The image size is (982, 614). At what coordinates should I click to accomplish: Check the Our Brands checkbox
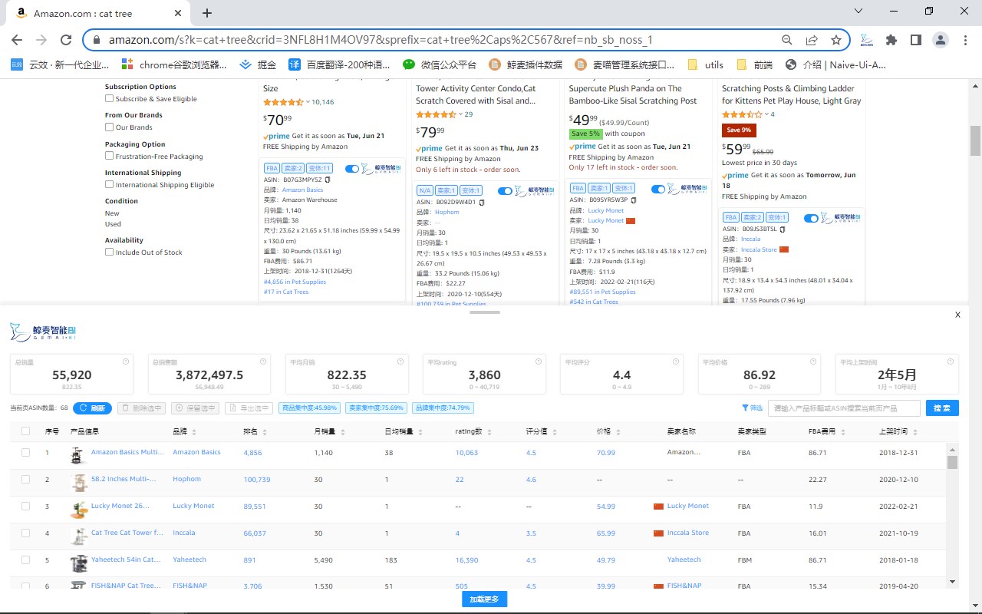(109, 127)
